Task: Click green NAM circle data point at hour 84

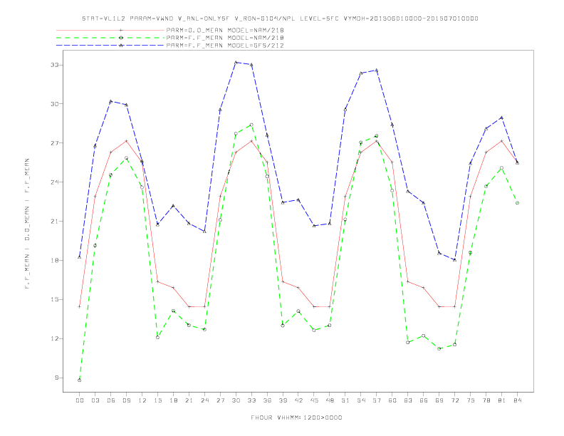Action: [517, 203]
